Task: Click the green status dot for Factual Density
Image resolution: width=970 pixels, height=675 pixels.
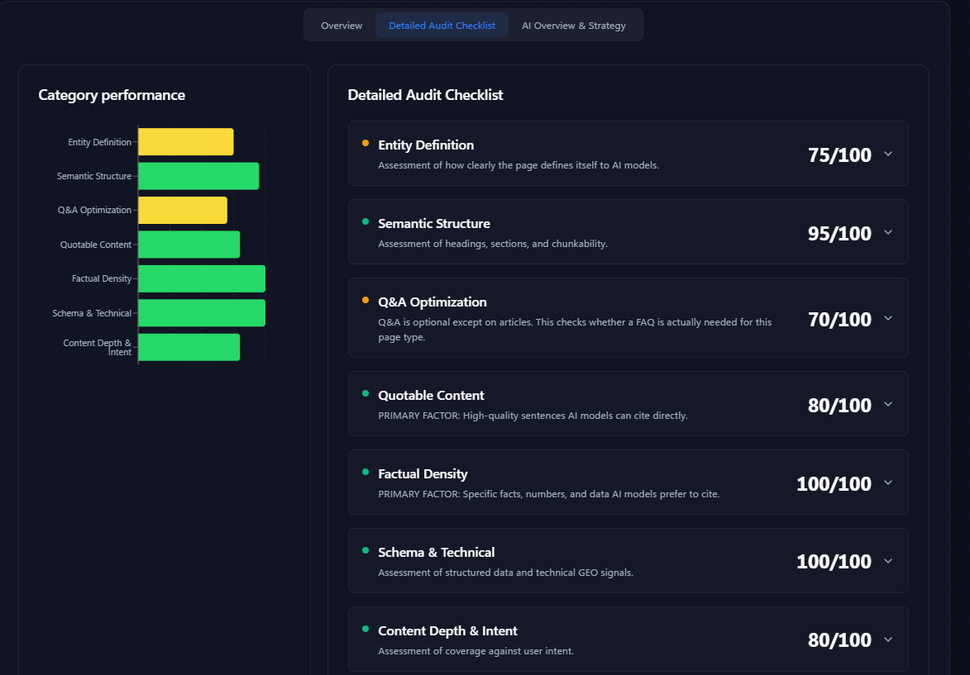Action: (x=365, y=472)
